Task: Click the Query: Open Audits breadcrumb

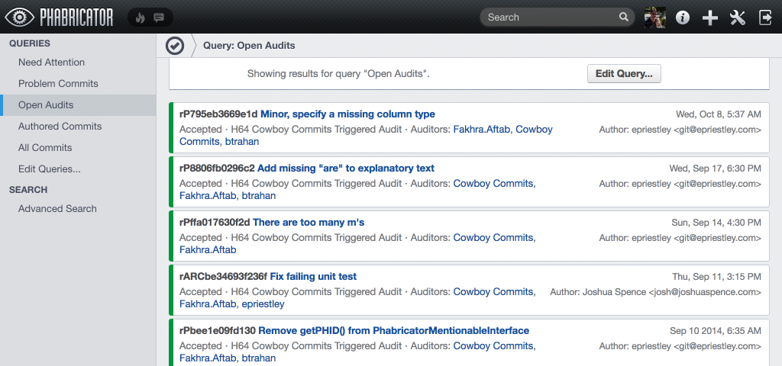Action: pyautogui.click(x=249, y=46)
